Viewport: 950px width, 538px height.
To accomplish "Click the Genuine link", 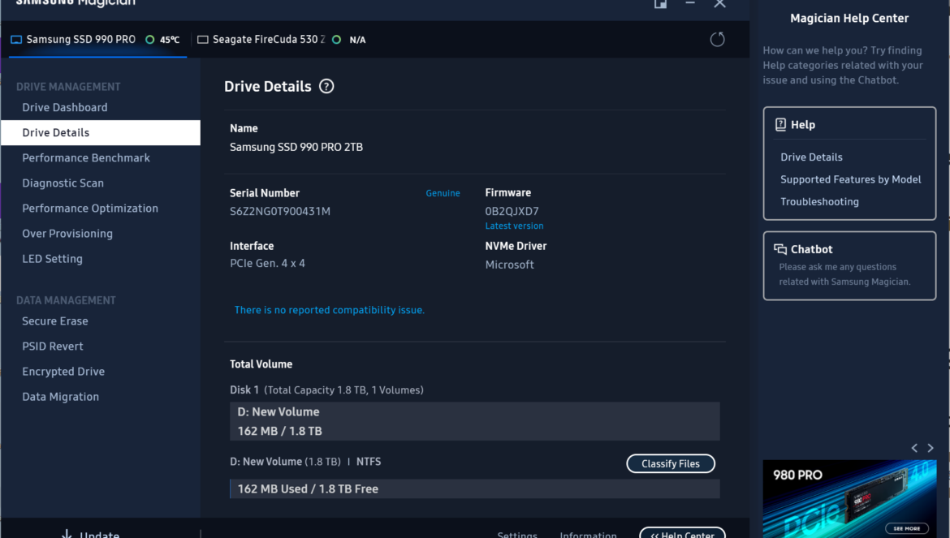I will [x=443, y=193].
